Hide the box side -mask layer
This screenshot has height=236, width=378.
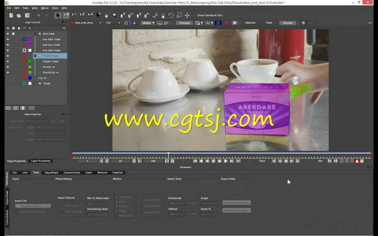click(8, 51)
